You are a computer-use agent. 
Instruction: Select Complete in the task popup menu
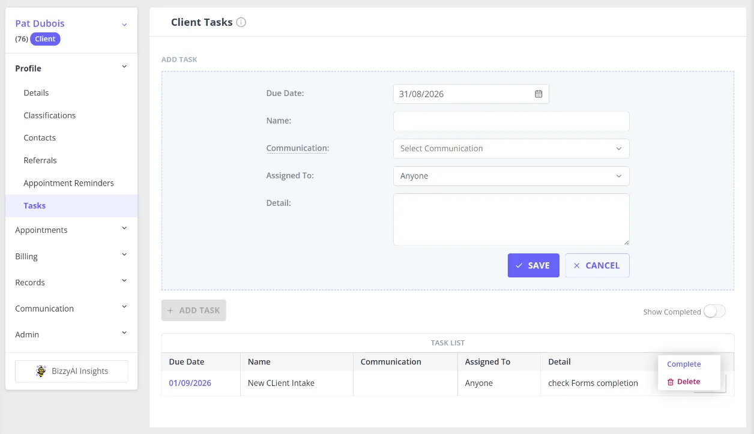[684, 364]
